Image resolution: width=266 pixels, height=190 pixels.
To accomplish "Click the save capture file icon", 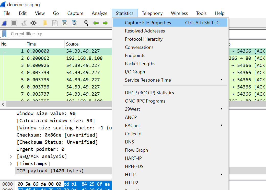I will click(55, 23).
